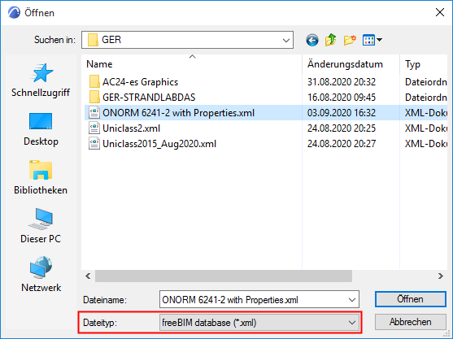Click the horizontal scrollbar thumb
Viewport: 453px width, 339px height.
[224, 276]
